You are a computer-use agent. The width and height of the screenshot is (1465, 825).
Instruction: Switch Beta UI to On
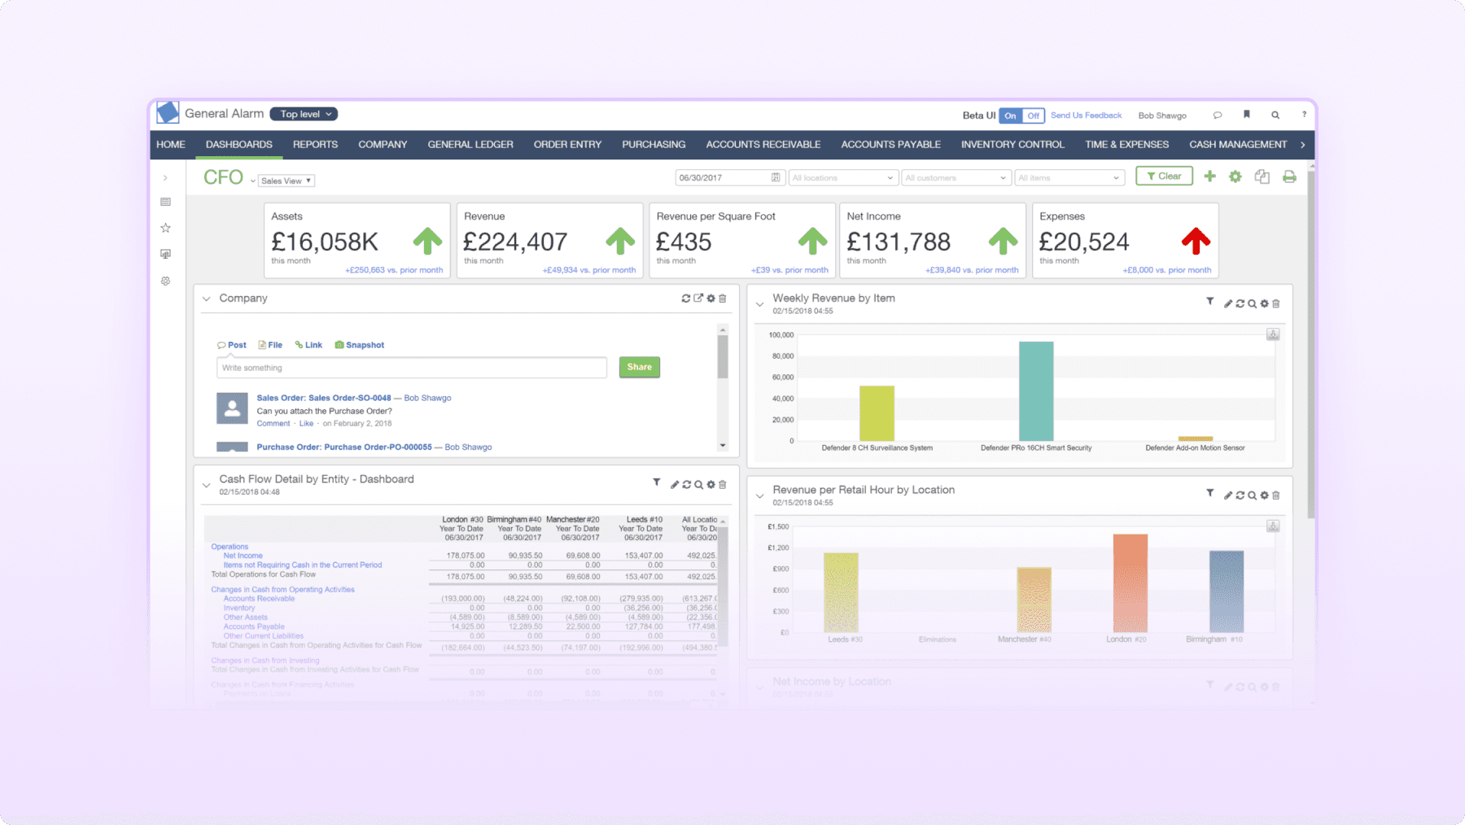tap(1010, 116)
